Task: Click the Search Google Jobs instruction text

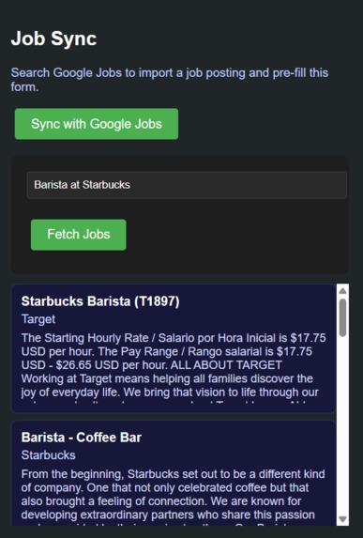Action: [x=170, y=80]
